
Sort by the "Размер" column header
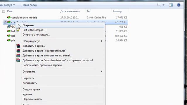(117, 11)
